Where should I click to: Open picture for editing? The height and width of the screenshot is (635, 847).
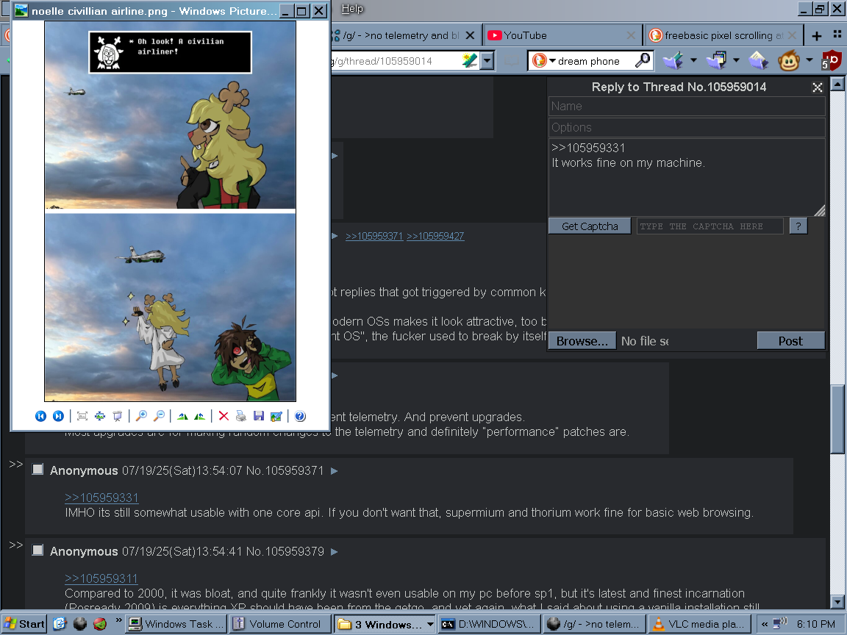point(276,416)
